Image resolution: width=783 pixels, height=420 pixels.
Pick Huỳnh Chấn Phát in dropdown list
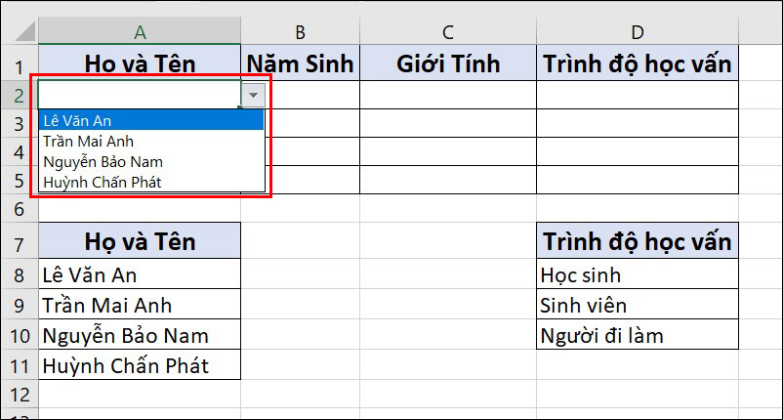[151, 182]
